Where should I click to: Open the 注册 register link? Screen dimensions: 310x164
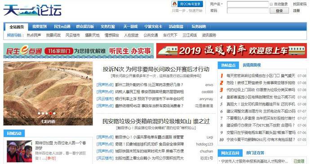(296, 11)
